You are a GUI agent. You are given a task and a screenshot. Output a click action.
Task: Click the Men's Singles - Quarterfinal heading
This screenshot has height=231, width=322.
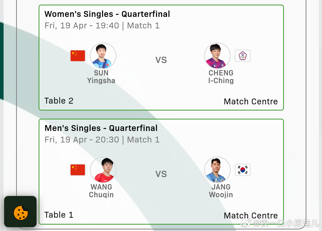pyautogui.click(x=101, y=128)
